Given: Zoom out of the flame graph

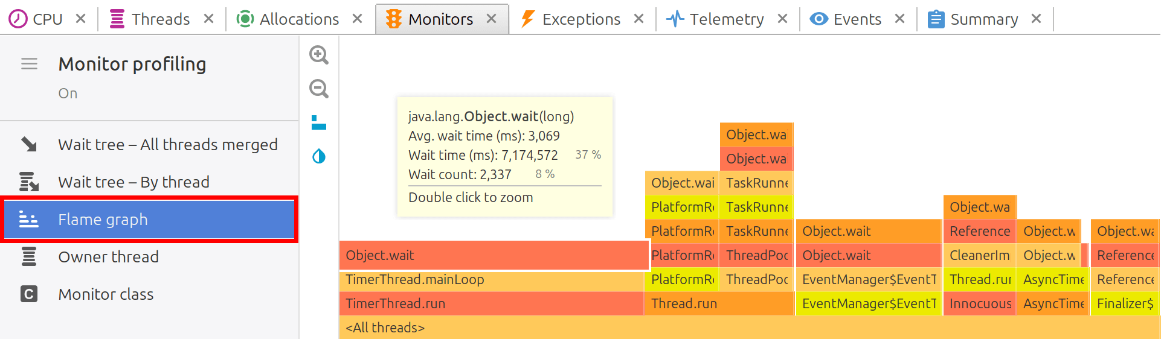Looking at the screenshot, I should (319, 89).
